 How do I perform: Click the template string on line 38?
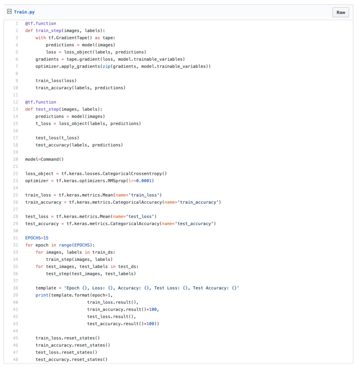click(152, 288)
